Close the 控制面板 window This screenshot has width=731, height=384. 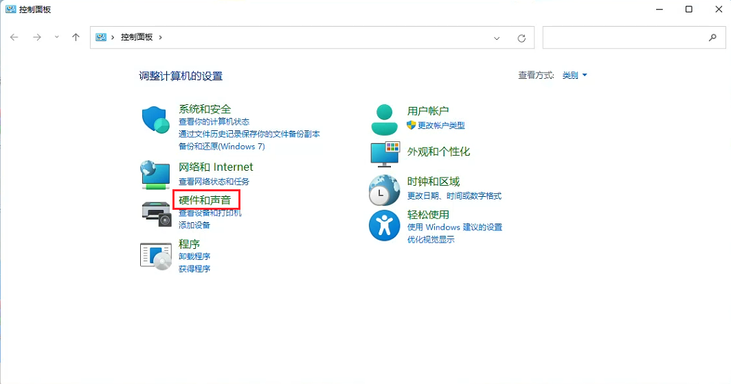(719, 10)
